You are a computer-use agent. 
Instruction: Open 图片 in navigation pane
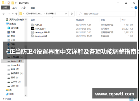tap(11, 36)
